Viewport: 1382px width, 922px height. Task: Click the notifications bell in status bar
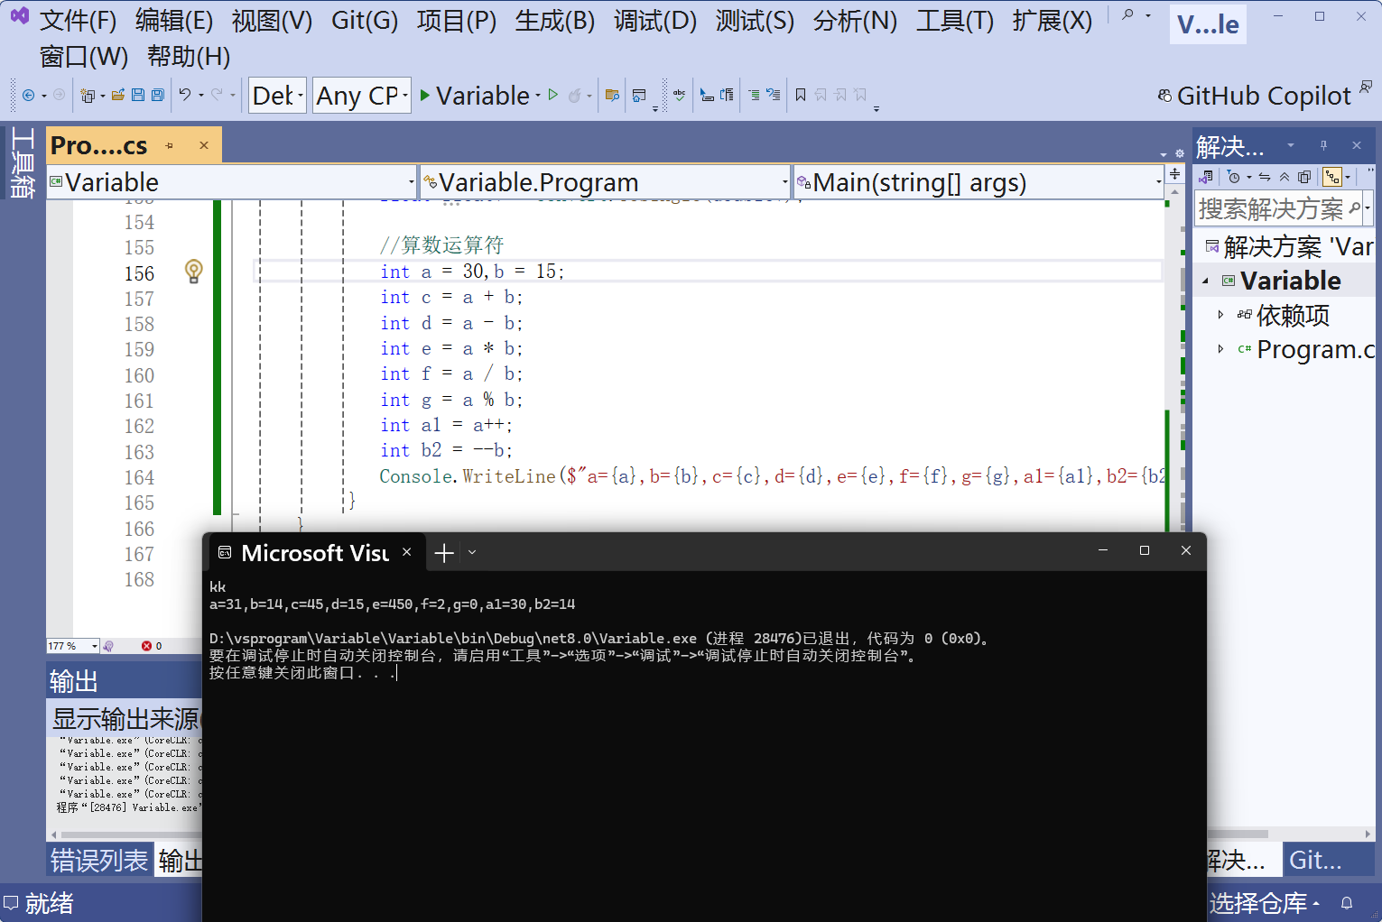pos(1347,903)
